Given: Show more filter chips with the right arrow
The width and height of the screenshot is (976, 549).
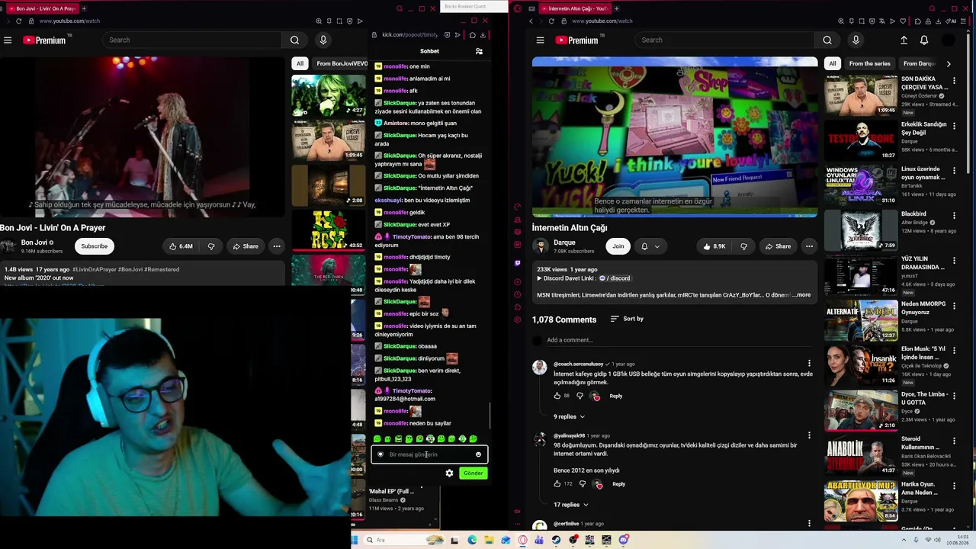Looking at the screenshot, I should [949, 64].
